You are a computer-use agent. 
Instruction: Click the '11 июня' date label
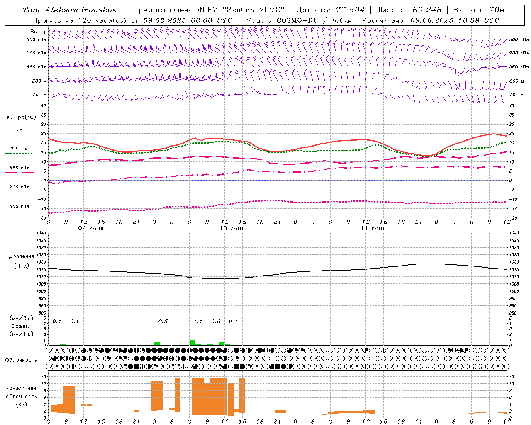click(x=373, y=228)
